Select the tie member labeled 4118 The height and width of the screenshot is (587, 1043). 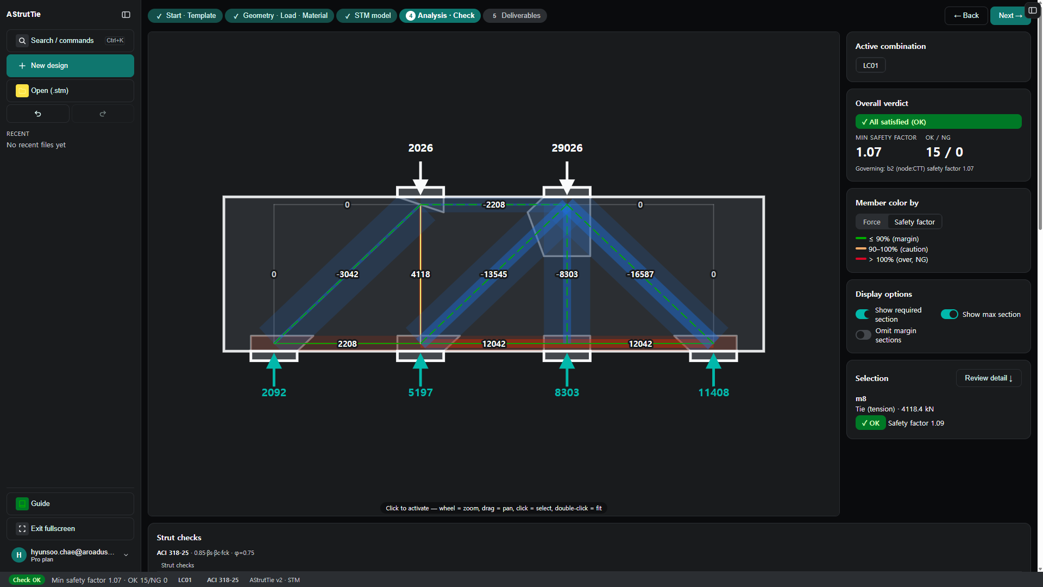(x=420, y=274)
